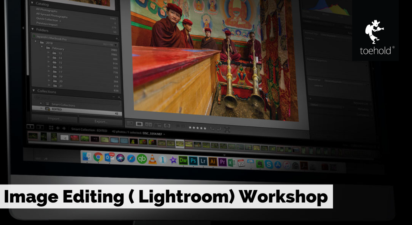Add a collection with Collections plus button
The image size is (412, 225).
coord(119,97)
